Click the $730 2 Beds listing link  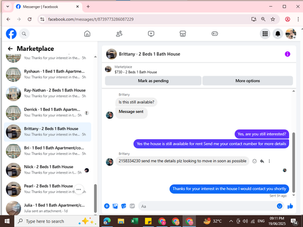point(136,72)
